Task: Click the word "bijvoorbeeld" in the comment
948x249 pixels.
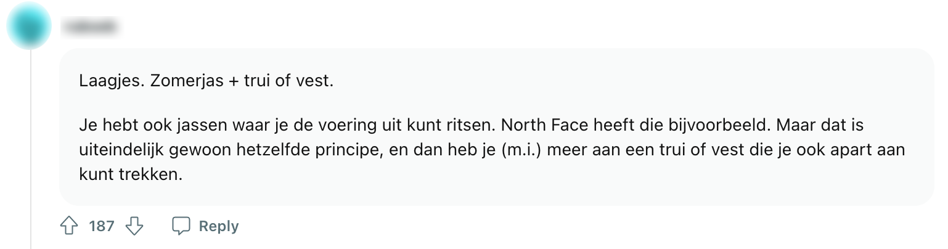Action: click(x=720, y=125)
